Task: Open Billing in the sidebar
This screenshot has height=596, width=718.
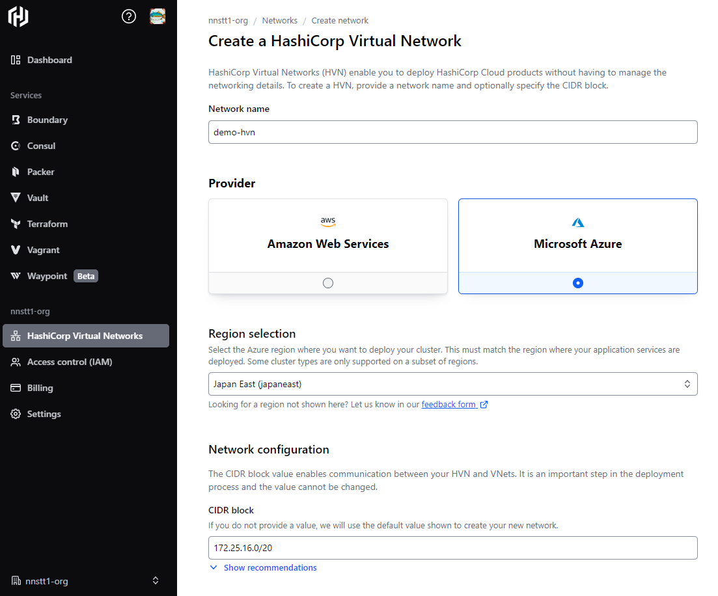Action: 40,388
